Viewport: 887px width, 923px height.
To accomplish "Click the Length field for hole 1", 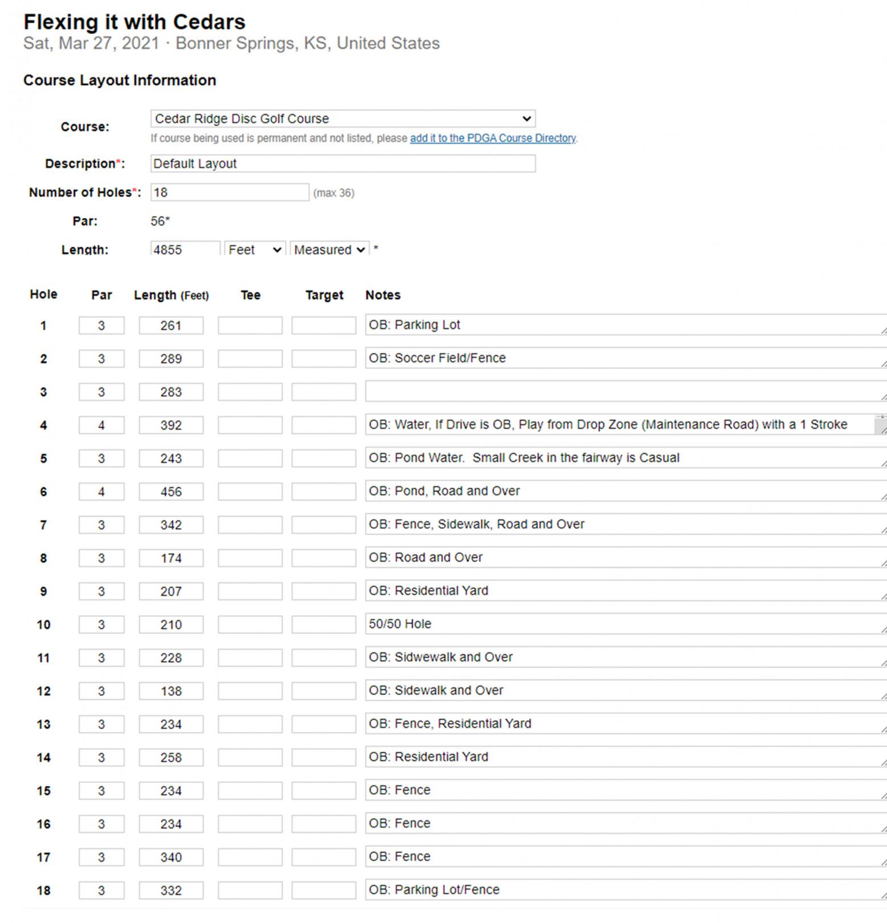I will [171, 325].
